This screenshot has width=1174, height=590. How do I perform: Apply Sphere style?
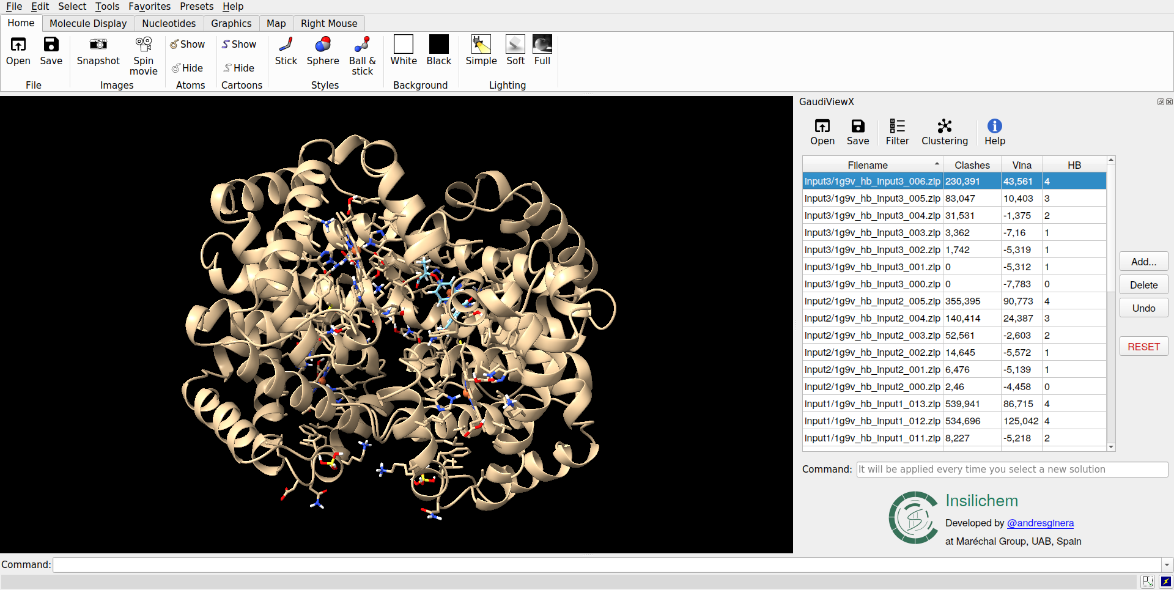(323, 51)
